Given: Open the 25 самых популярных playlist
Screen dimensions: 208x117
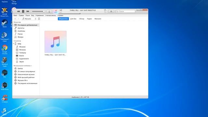Looking at the screenshot, I should (x=26, y=71).
